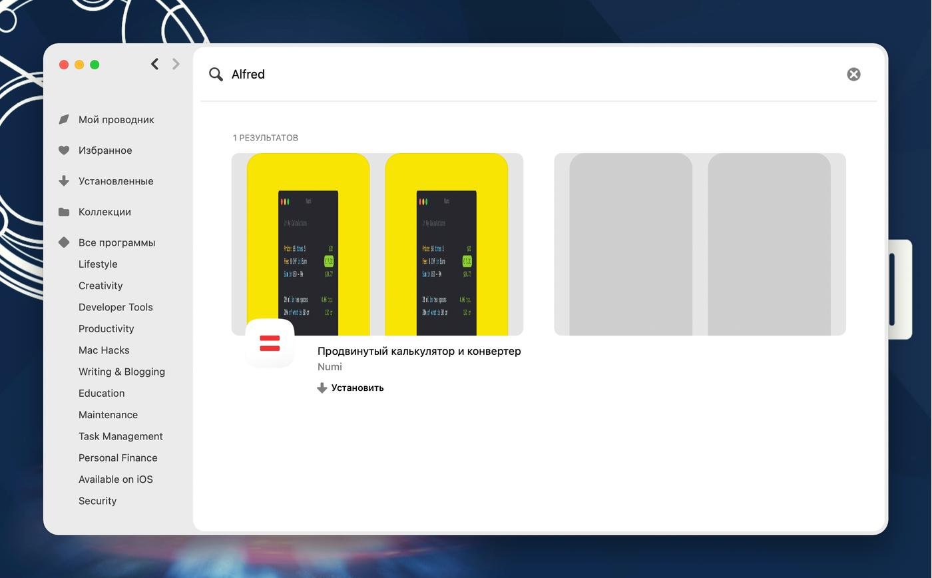Click the back navigation arrow
The height and width of the screenshot is (578, 932).
point(154,64)
